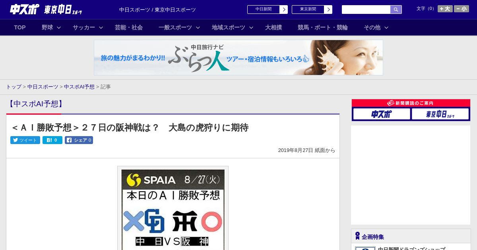Click the 東京中日スポーツ logo in header

point(63,10)
